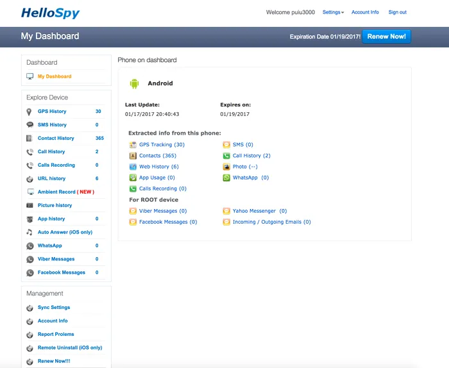Open the Call History (2) link

click(x=251, y=156)
